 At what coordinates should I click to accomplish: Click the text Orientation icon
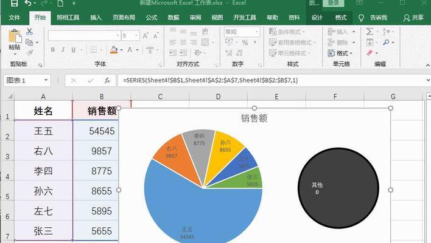click(x=197, y=53)
